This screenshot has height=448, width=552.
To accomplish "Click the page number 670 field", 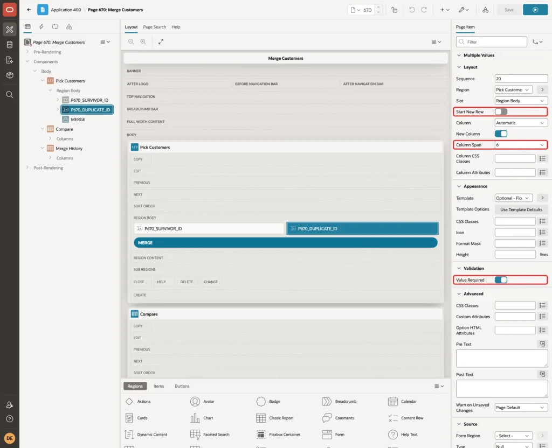I will pyautogui.click(x=368, y=10).
